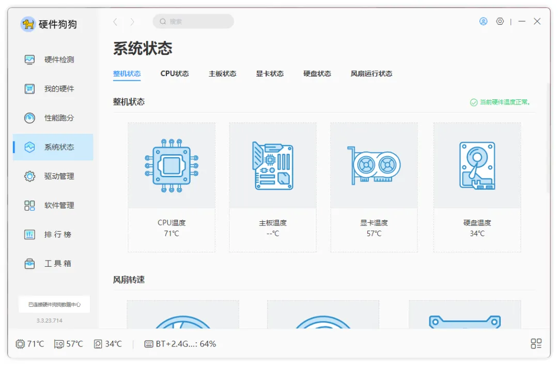Switch to the CPU状态 tab
The height and width of the screenshot is (365, 558).
174,73
